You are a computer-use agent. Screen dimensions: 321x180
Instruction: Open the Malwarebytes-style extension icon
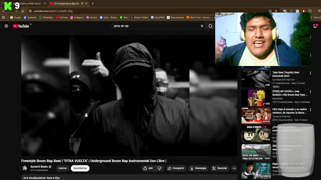[x=285, y=11]
